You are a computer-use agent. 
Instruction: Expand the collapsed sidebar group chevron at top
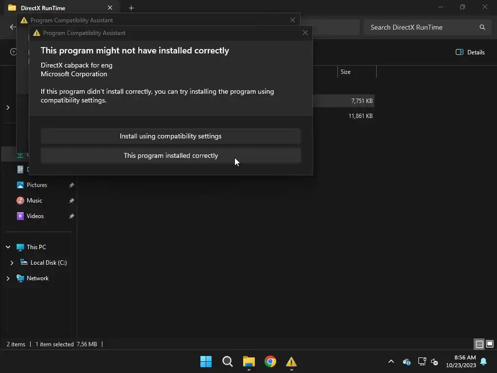[8, 107]
